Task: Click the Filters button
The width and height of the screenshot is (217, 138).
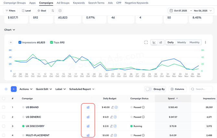Action: pos(10,11)
